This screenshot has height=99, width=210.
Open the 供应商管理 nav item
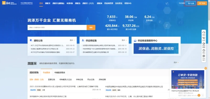109,3
